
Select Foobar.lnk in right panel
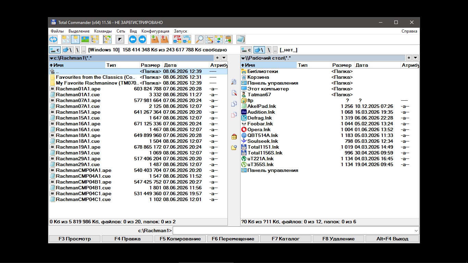(x=330, y=124)
